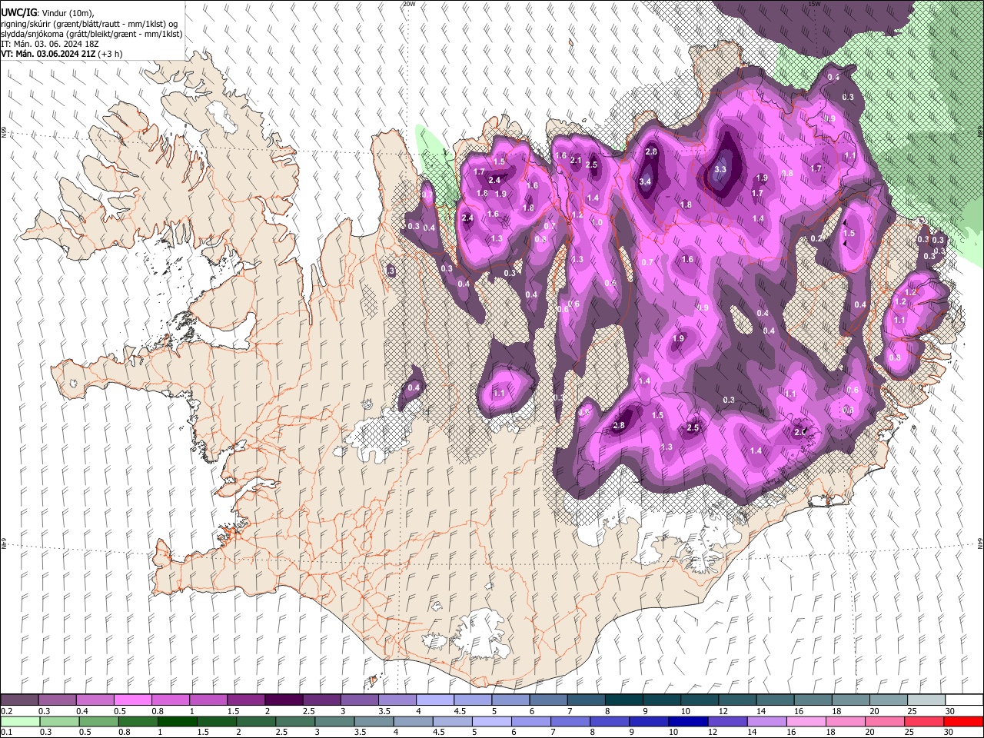984x738 pixels.
Task: Select the darkest purple swatch labelled 2 in top row
Action: [x=283, y=700]
